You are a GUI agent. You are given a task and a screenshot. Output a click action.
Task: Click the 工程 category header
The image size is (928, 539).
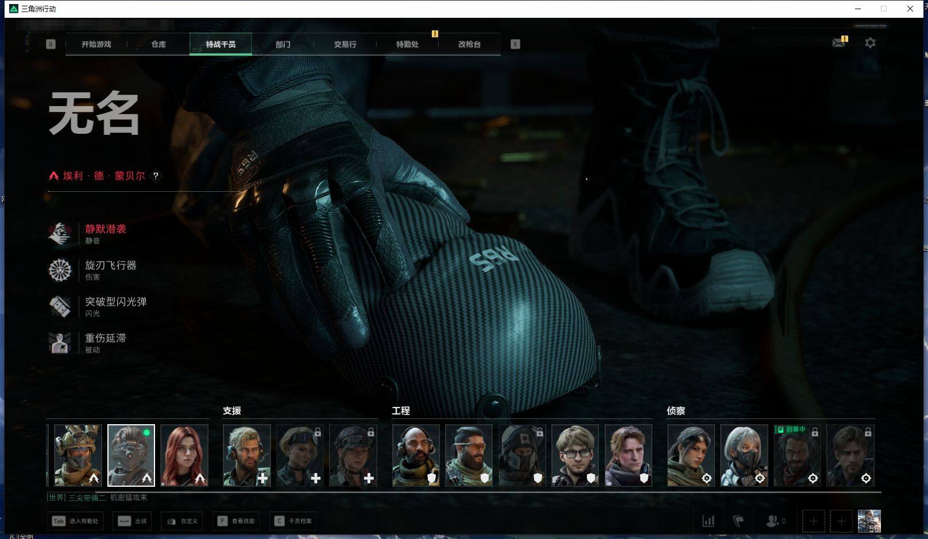[401, 411]
